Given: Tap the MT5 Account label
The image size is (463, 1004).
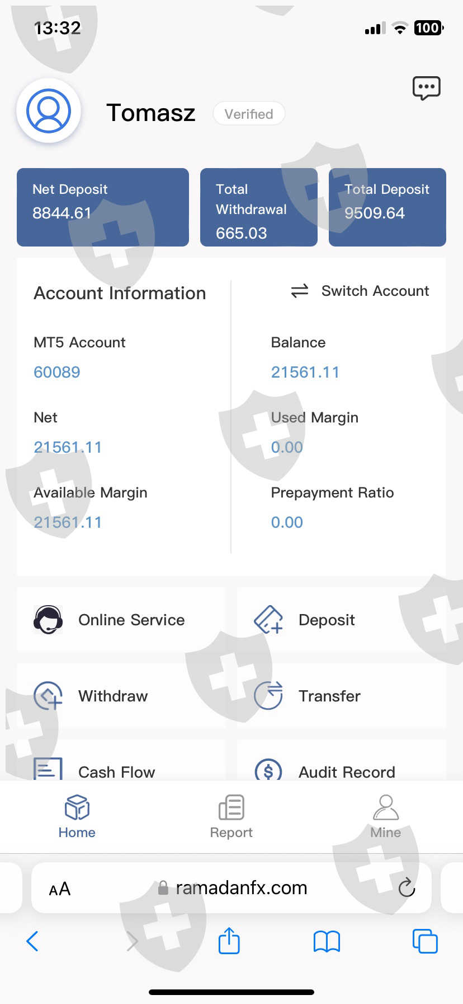Looking at the screenshot, I should [x=79, y=342].
